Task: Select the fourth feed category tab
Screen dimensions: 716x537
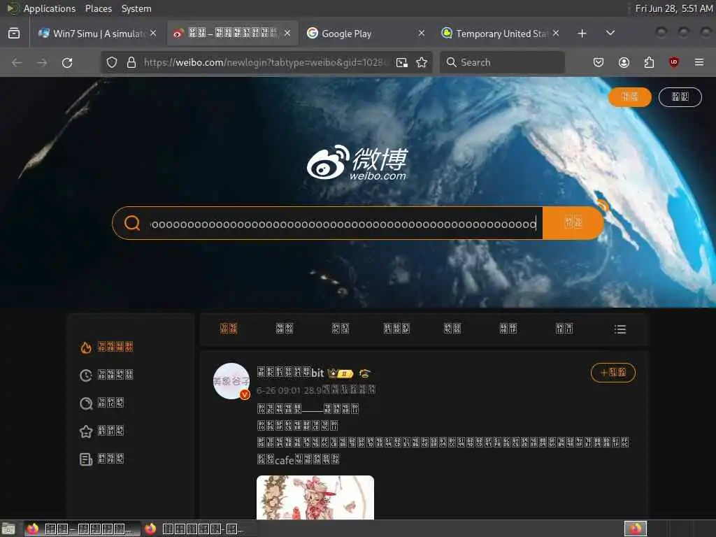Action: pyautogui.click(x=396, y=329)
